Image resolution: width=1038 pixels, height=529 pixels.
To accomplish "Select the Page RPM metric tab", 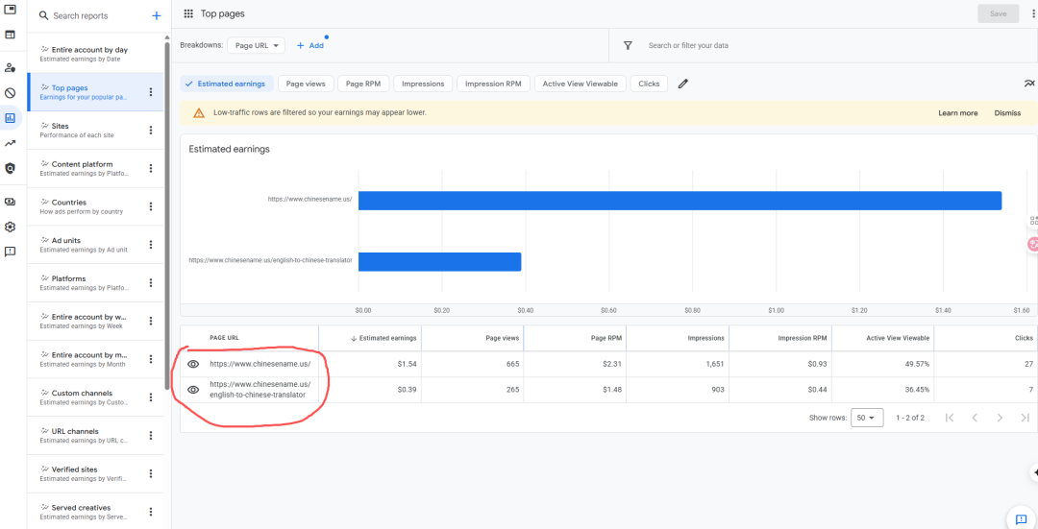I will coord(364,84).
